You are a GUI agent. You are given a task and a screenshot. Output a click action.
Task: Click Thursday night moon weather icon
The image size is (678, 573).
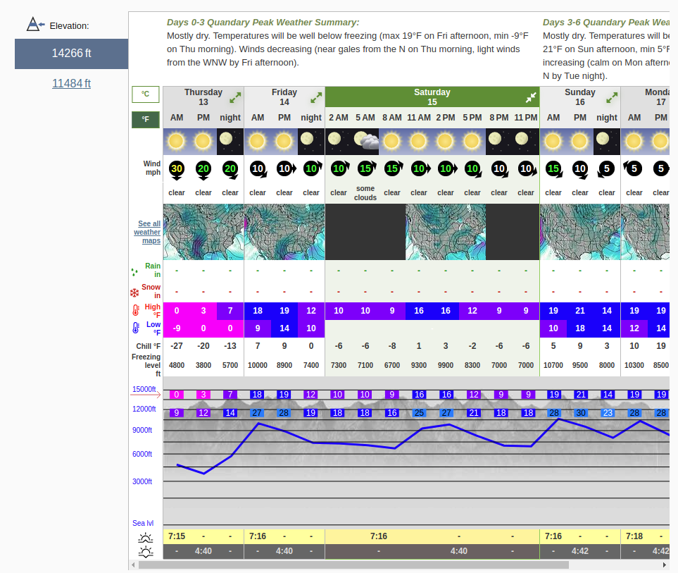pos(230,141)
